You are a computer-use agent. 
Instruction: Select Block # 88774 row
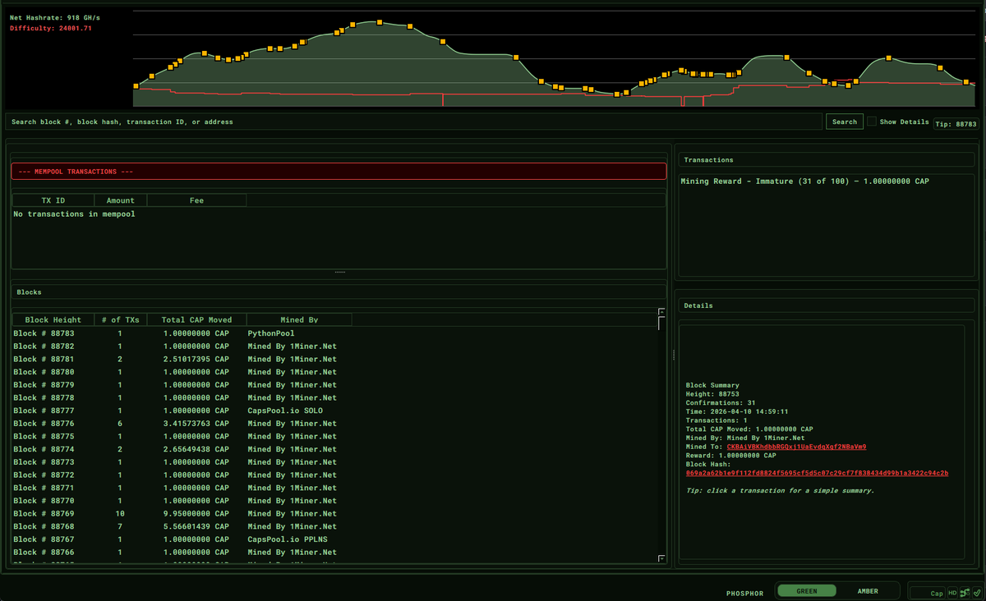coord(335,450)
